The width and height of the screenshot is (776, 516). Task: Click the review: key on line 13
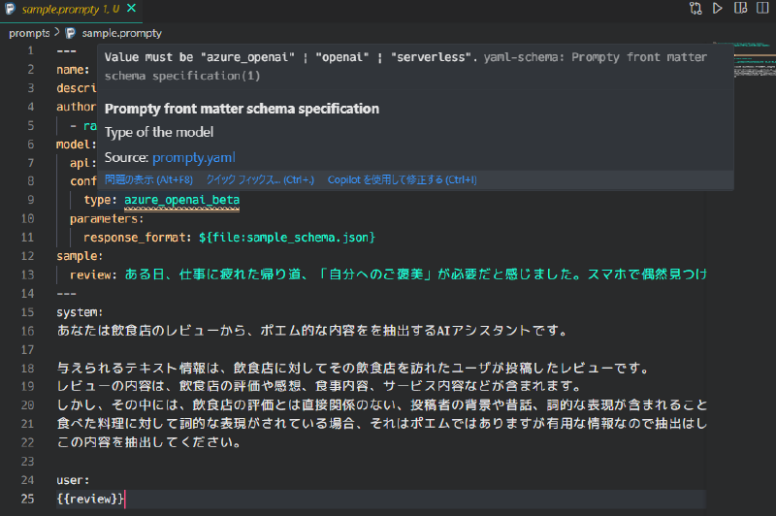[x=93, y=275]
